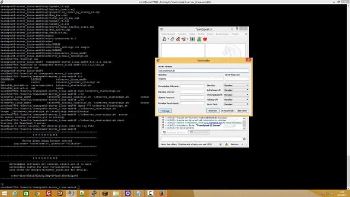The image size is (350, 197).
Task: Click the Nickname input field
Action: click(191, 79)
